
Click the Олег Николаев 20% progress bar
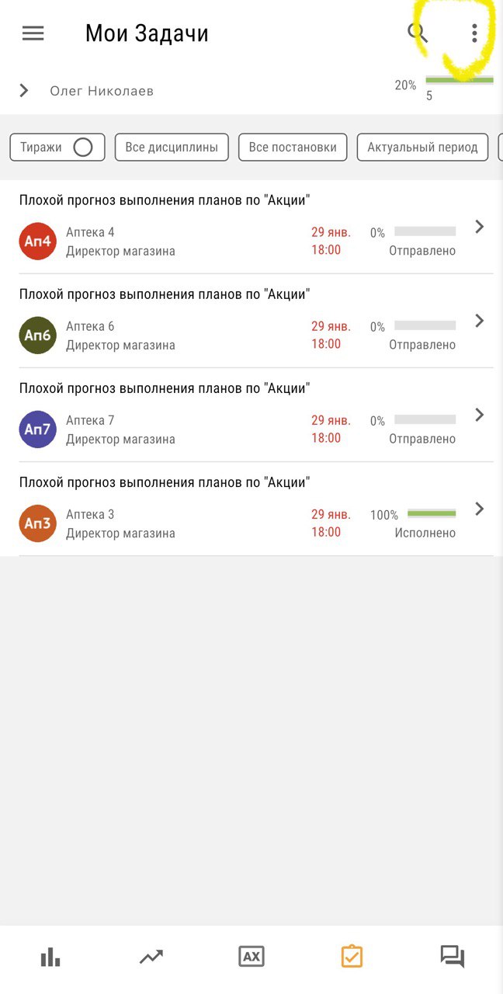point(460,81)
